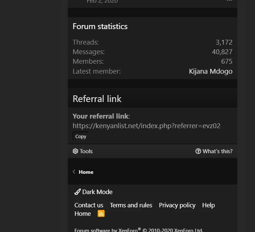Screen dimensions: 255x232
Task: Open the Help footer link
Action: pos(209,205)
